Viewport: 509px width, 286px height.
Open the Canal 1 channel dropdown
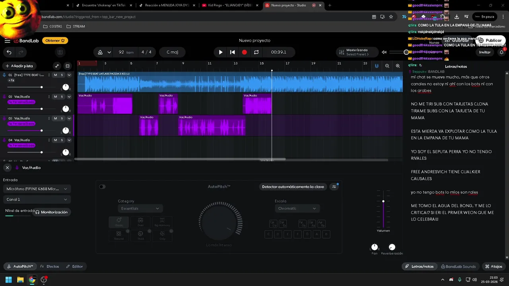[x=37, y=199]
